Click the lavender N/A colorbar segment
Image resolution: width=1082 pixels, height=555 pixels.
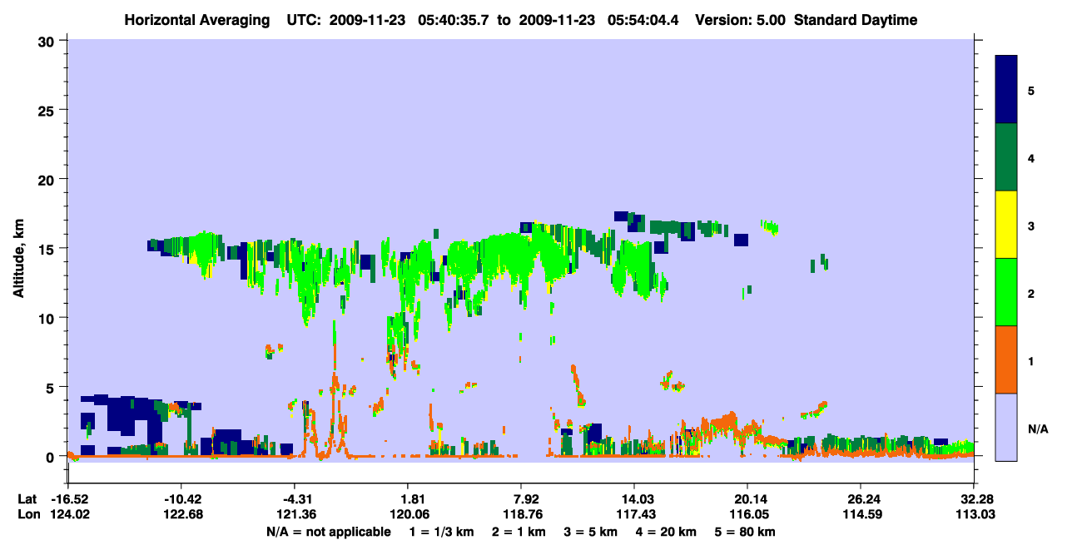point(1005,427)
